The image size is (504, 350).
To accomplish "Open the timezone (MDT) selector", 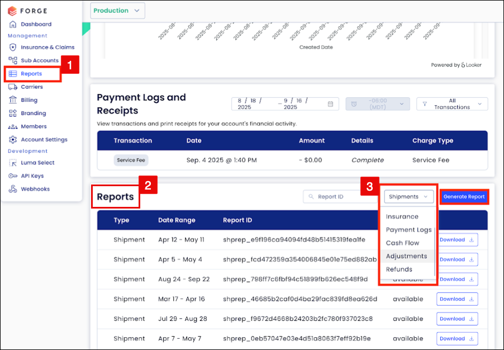I will coord(377,104).
